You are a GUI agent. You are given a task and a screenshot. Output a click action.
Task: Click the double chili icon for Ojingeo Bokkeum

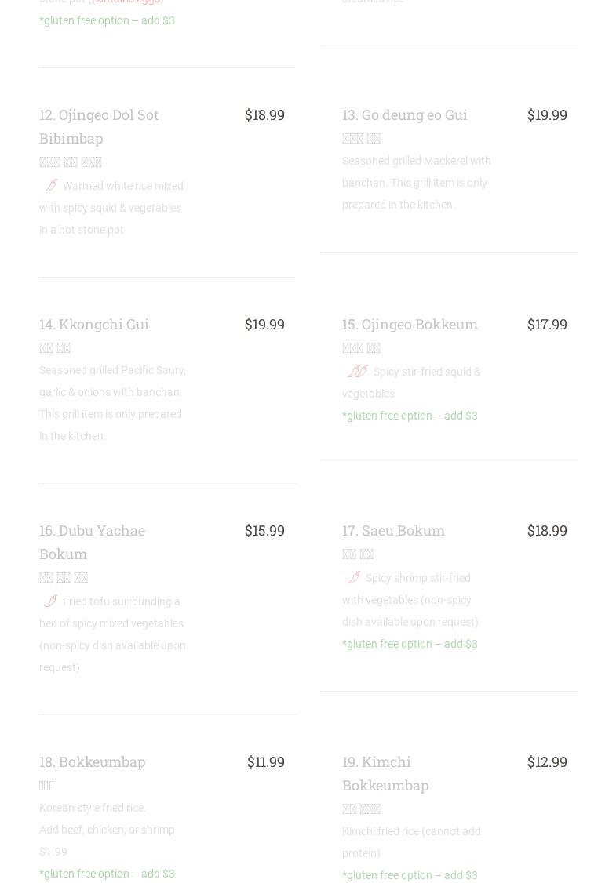[358, 372]
